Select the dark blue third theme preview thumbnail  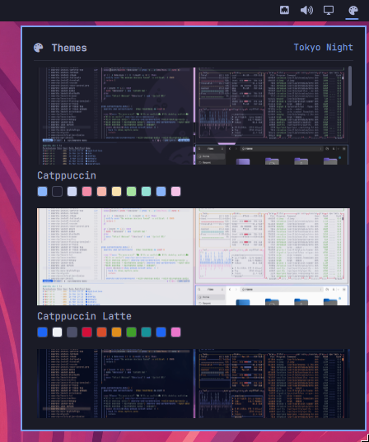[194, 384]
